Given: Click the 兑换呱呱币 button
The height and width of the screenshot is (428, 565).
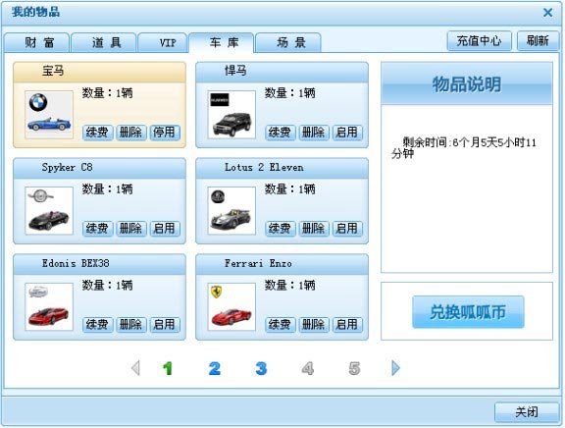Looking at the screenshot, I should (x=468, y=312).
